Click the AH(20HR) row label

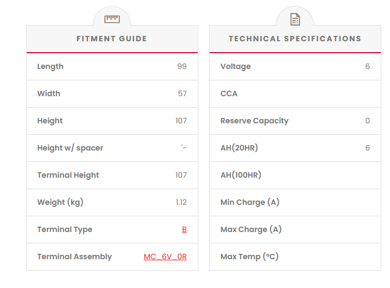239,148
